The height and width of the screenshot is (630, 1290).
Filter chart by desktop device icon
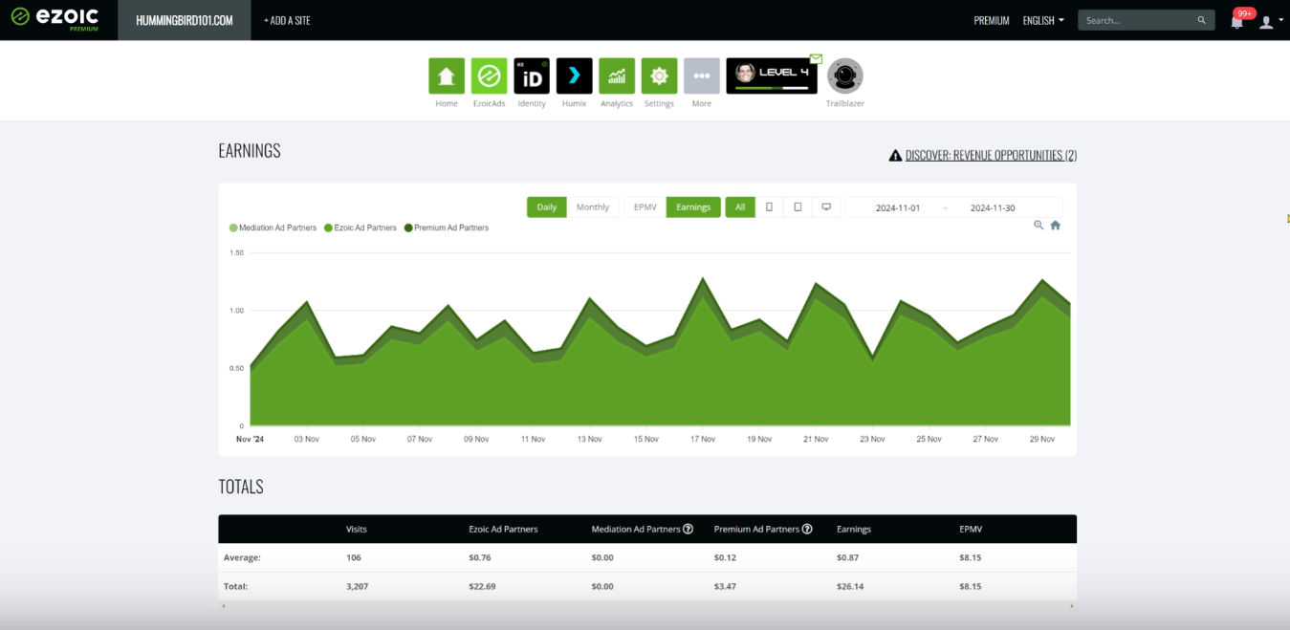tap(826, 206)
